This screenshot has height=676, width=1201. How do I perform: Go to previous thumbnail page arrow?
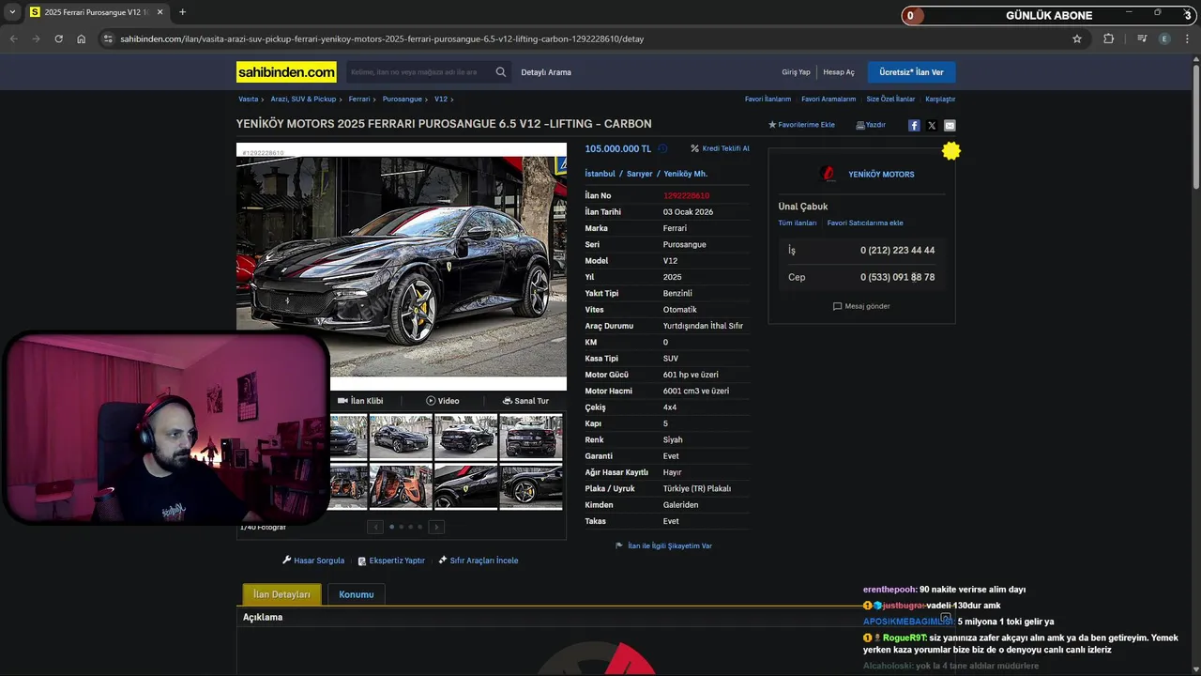(375, 527)
